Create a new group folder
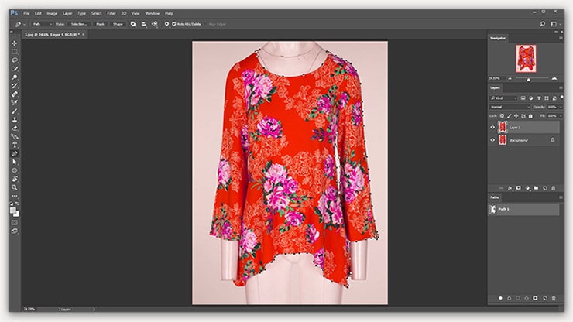This screenshot has width=573, height=322. (x=536, y=188)
